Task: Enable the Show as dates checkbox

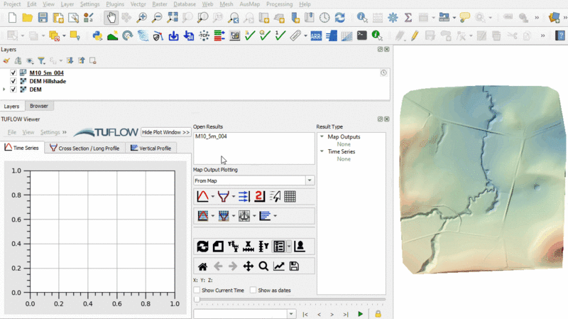Action: [253, 291]
